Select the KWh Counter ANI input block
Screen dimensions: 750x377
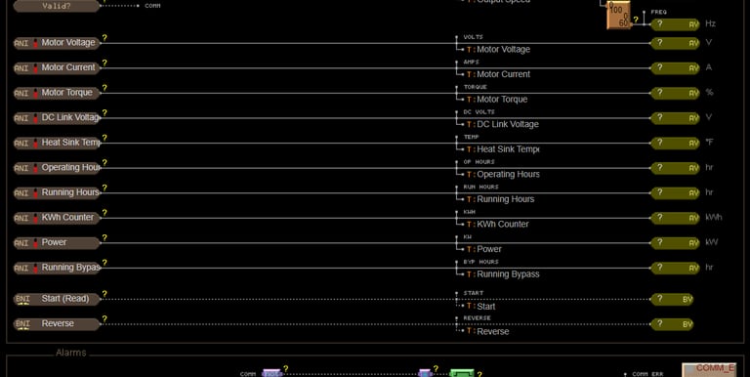coord(57,218)
